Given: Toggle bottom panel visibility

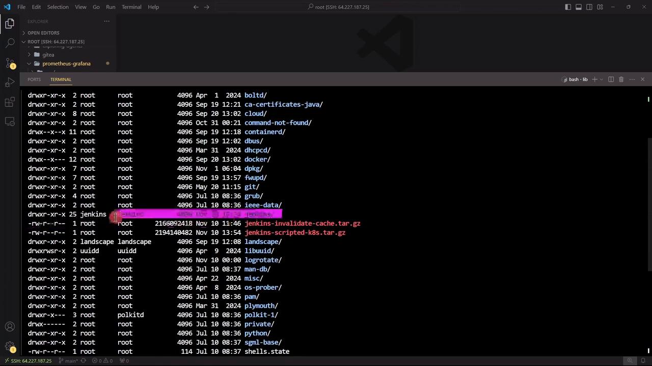Looking at the screenshot, I should (579, 7).
